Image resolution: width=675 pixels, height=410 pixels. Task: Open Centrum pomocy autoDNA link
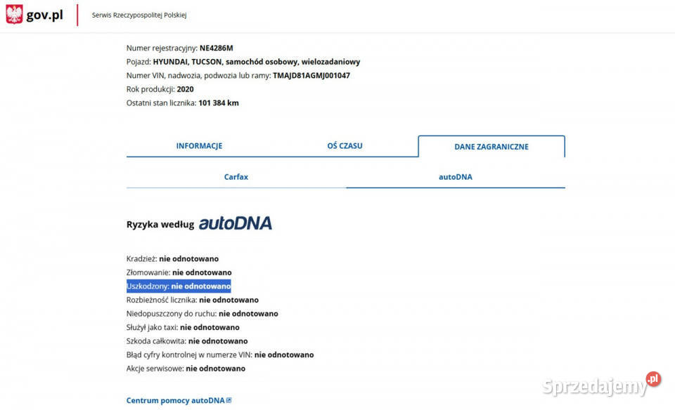[176, 400]
